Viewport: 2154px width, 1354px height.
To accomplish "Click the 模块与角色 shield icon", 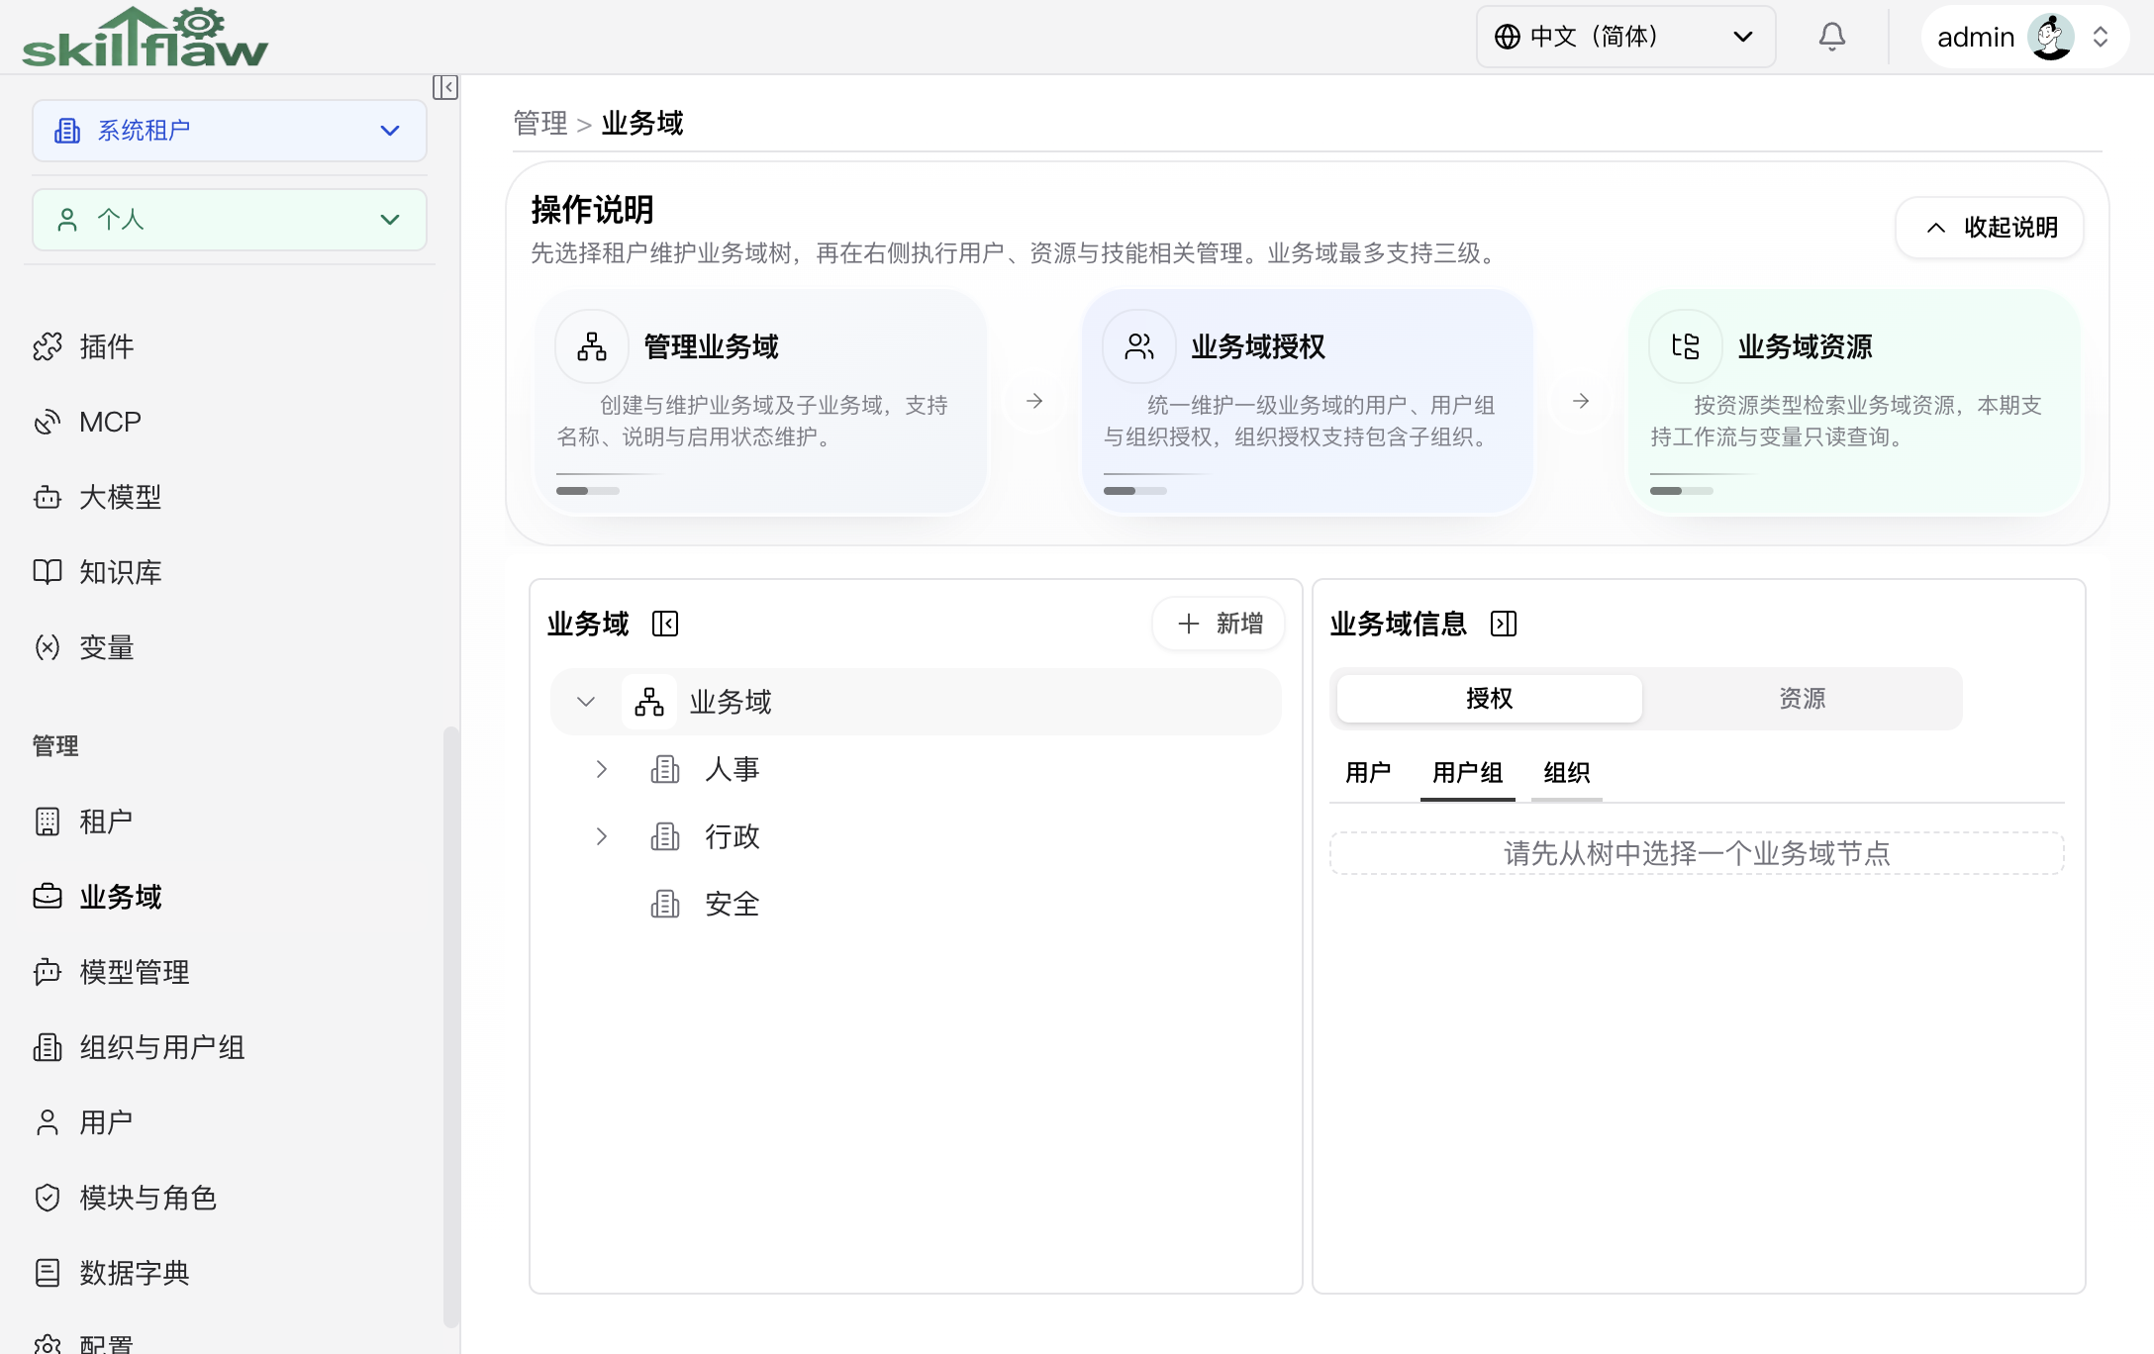I will click(x=48, y=1198).
